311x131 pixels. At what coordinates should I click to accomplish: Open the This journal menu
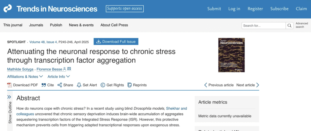point(13,25)
